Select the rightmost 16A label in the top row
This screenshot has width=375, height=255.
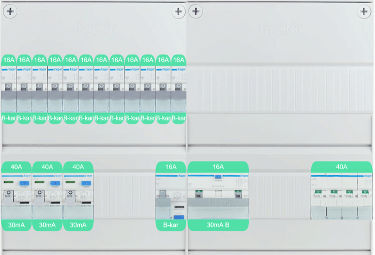(x=179, y=60)
